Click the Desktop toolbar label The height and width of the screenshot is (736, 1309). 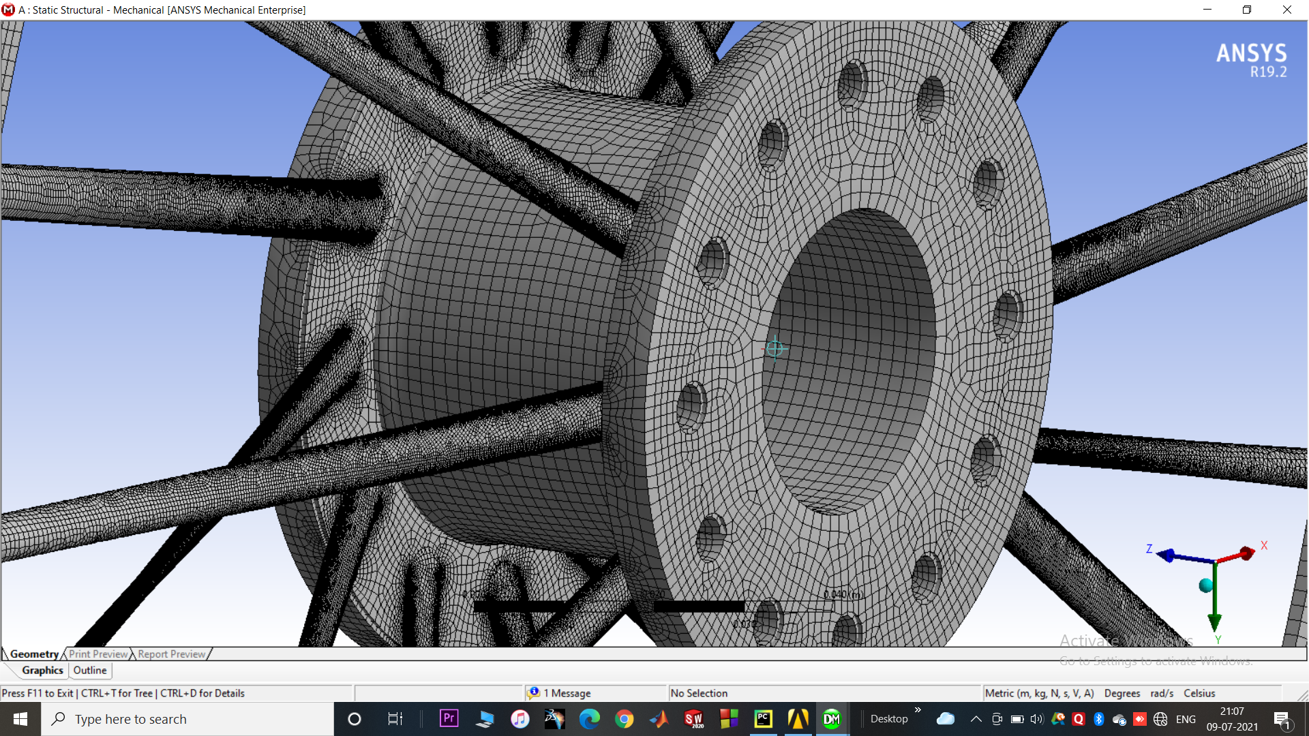click(889, 719)
